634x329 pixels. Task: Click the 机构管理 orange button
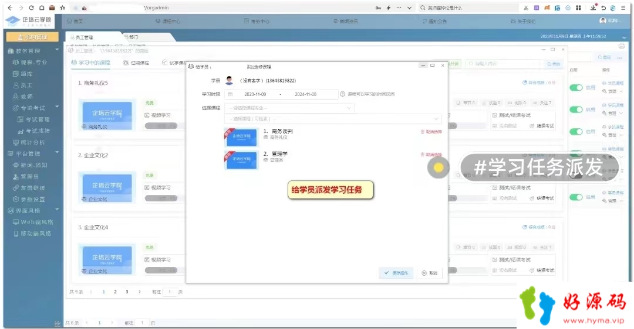coord(32,37)
